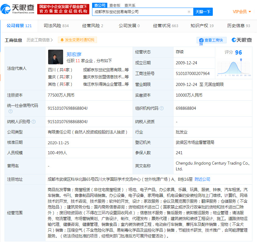Click 重庆（共2家） row text
This screenshot has height=242, width=257.
[x=60, y=77]
